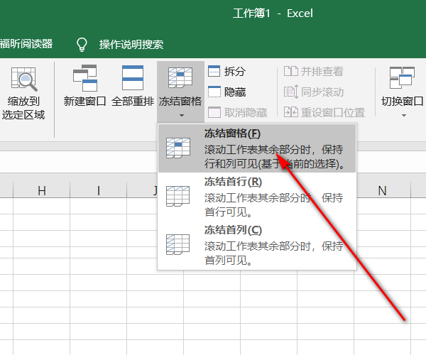Click the 切换窗口 label

[402, 102]
